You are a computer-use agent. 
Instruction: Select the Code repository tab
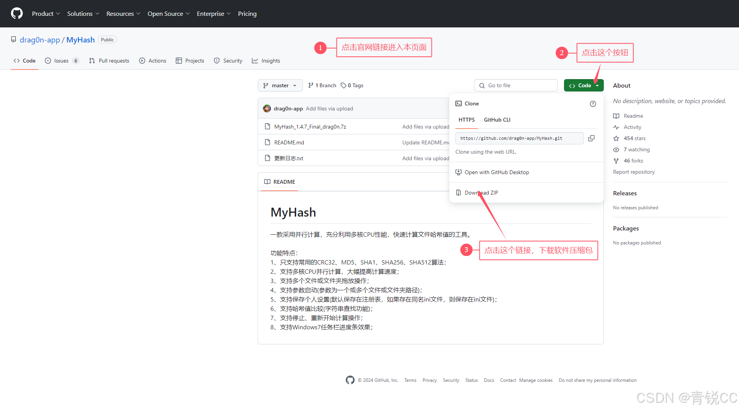tap(24, 61)
